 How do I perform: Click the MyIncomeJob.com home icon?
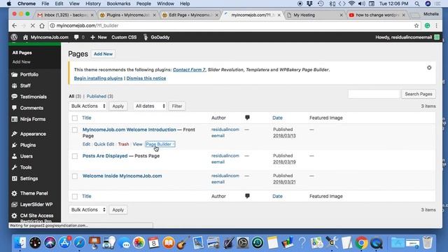(x=25, y=37)
